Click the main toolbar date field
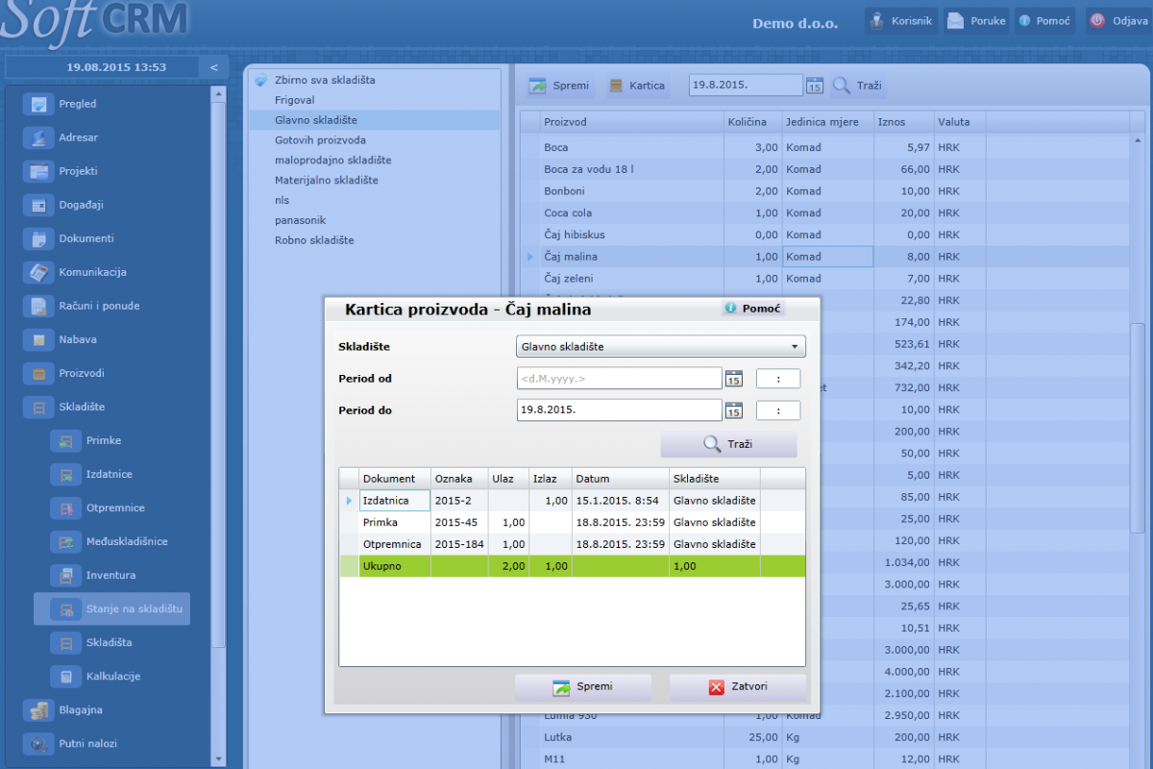The width and height of the screenshot is (1153, 769). [746, 86]
